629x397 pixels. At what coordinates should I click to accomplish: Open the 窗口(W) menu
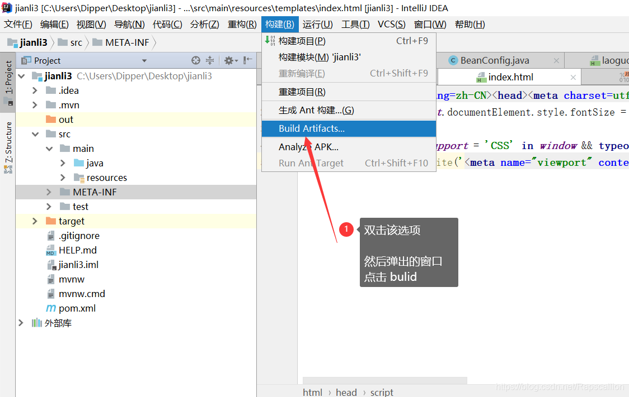click(430, 25)
